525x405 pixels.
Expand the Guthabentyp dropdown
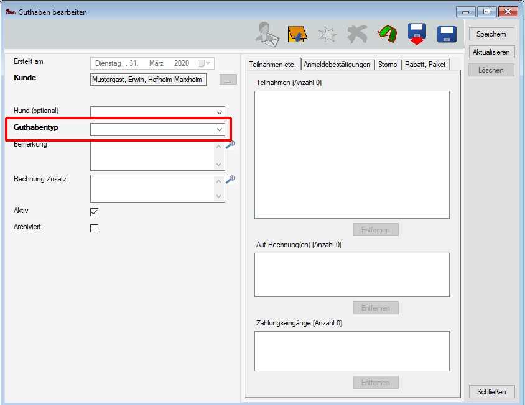coord(219,129)
